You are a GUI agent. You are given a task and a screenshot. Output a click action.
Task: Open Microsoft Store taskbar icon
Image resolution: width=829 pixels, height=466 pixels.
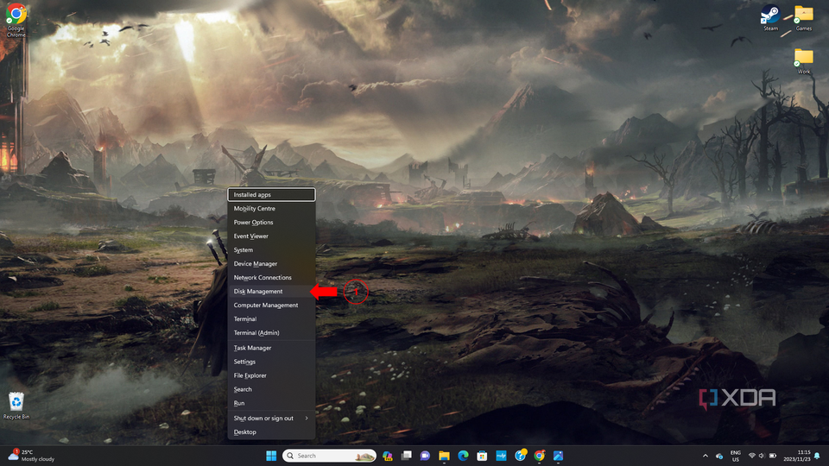[x=482, y=456]
